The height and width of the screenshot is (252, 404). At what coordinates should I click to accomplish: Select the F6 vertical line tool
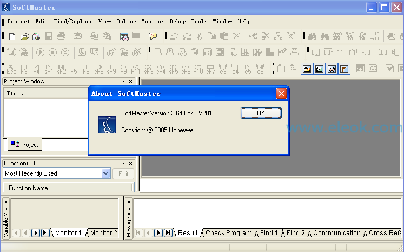(x=86, y=69)
